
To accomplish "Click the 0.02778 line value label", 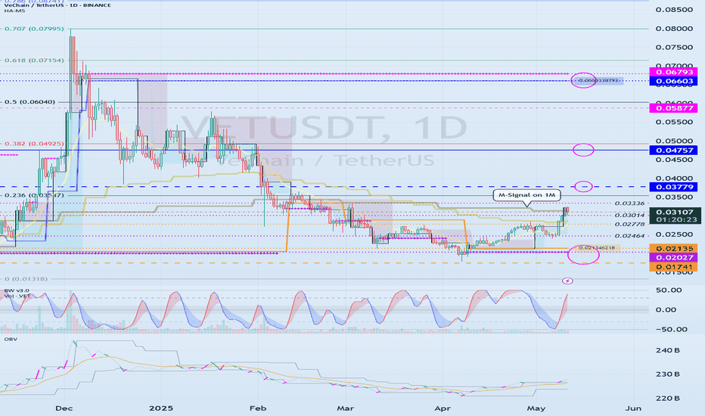I will (629, 225).
